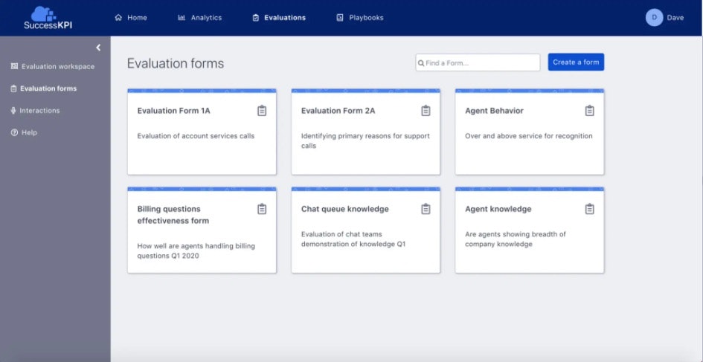Open the Chat queue knowledge title
This screenshot has height=362, width=703.
click(344, 209)
